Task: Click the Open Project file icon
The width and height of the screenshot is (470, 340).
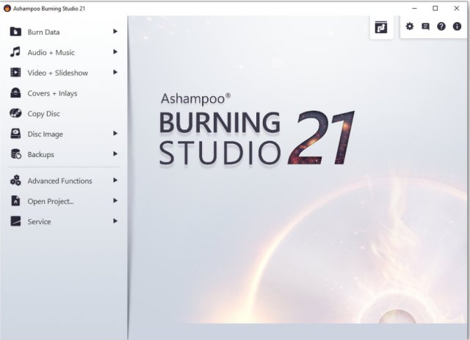Action: [15, 200]
